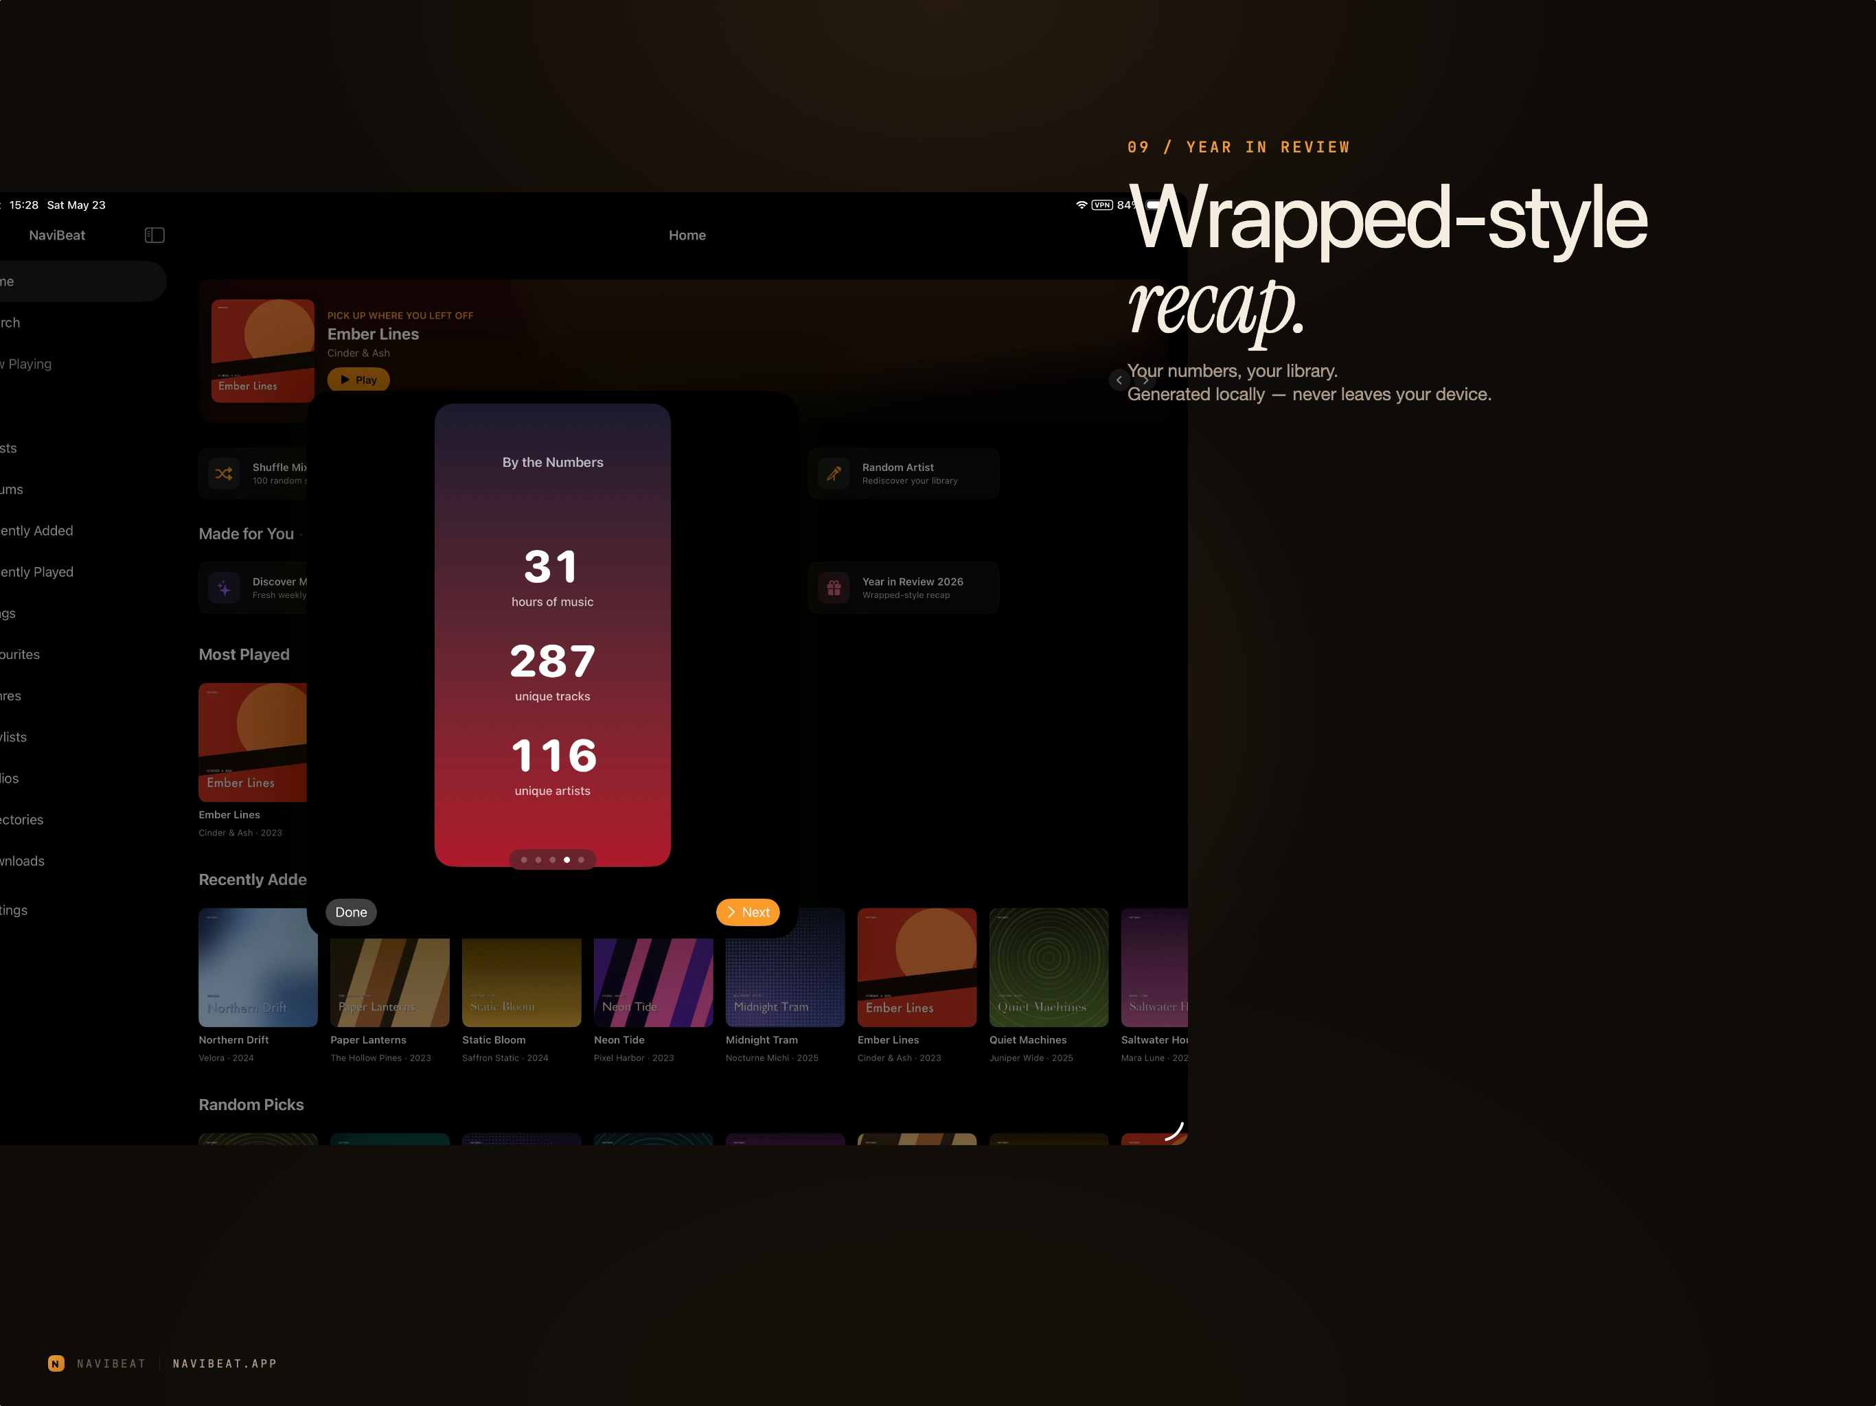The image size is (1876, 1406).
Task: Open the Northern Drift album cover
Action: [258, 967]
